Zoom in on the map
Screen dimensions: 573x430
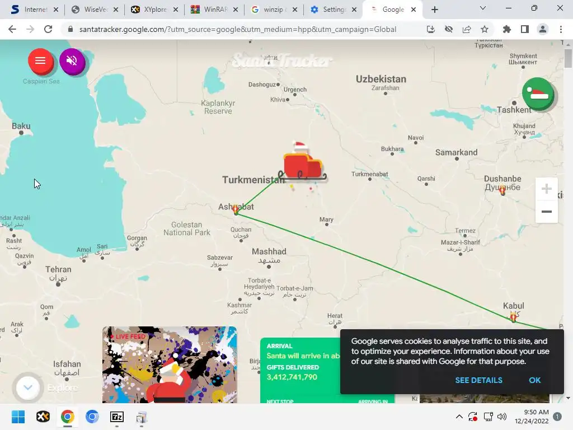click(546, 189)
